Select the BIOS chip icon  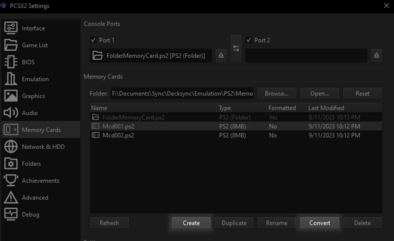click(x=11, y=62)
